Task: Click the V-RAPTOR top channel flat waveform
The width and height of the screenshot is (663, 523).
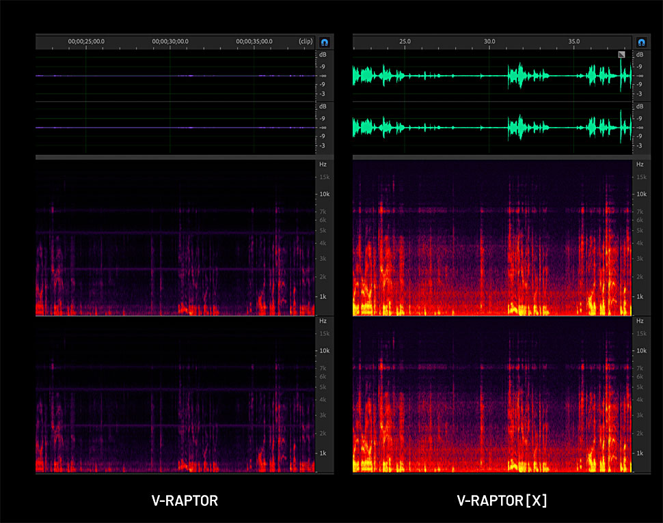Action: click(x=176, y=76)
